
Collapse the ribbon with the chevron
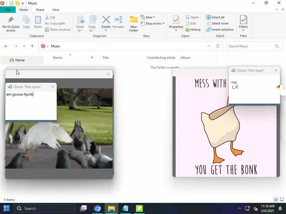(277, 10)
